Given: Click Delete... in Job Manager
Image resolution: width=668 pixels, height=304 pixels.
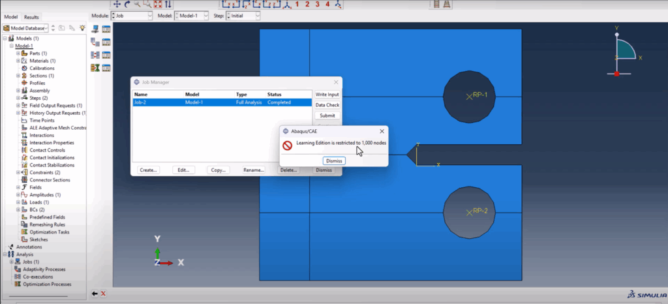Looking at the screenshot, I should tap(288, 170).
